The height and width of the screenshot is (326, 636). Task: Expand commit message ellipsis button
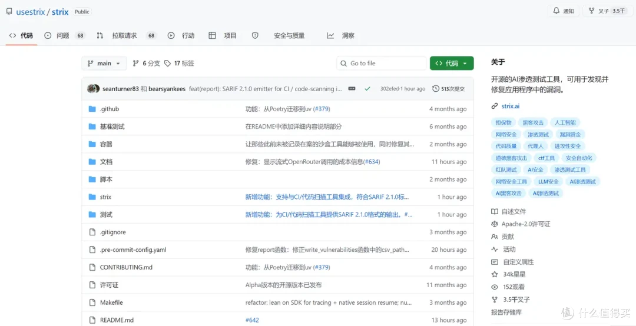tap(352, 88)
